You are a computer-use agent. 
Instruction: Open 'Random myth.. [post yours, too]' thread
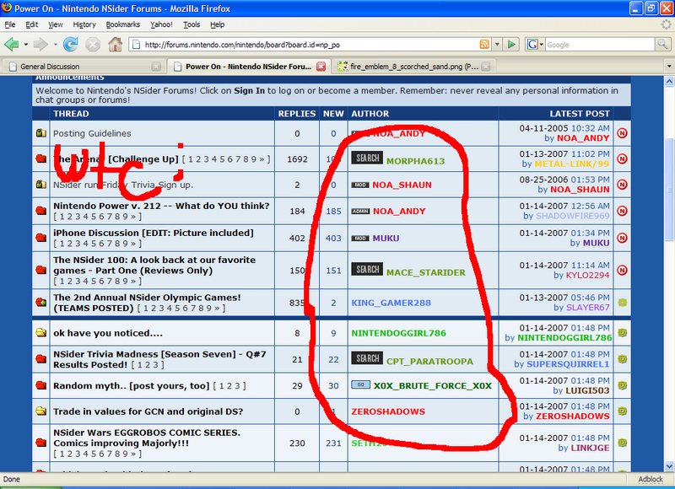pos(132,386)
